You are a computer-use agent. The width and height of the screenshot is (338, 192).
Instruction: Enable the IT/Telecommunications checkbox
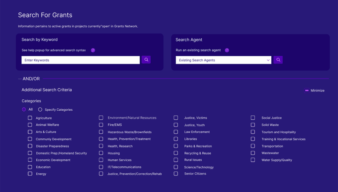[101, 167]
